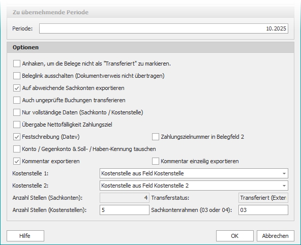Enable 'Konto / Gegenkonto tauschen' checkbox

17,149
